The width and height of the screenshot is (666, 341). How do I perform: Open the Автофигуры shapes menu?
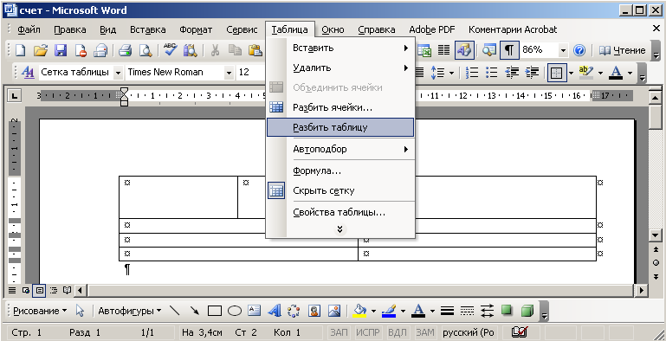(130, 311)
